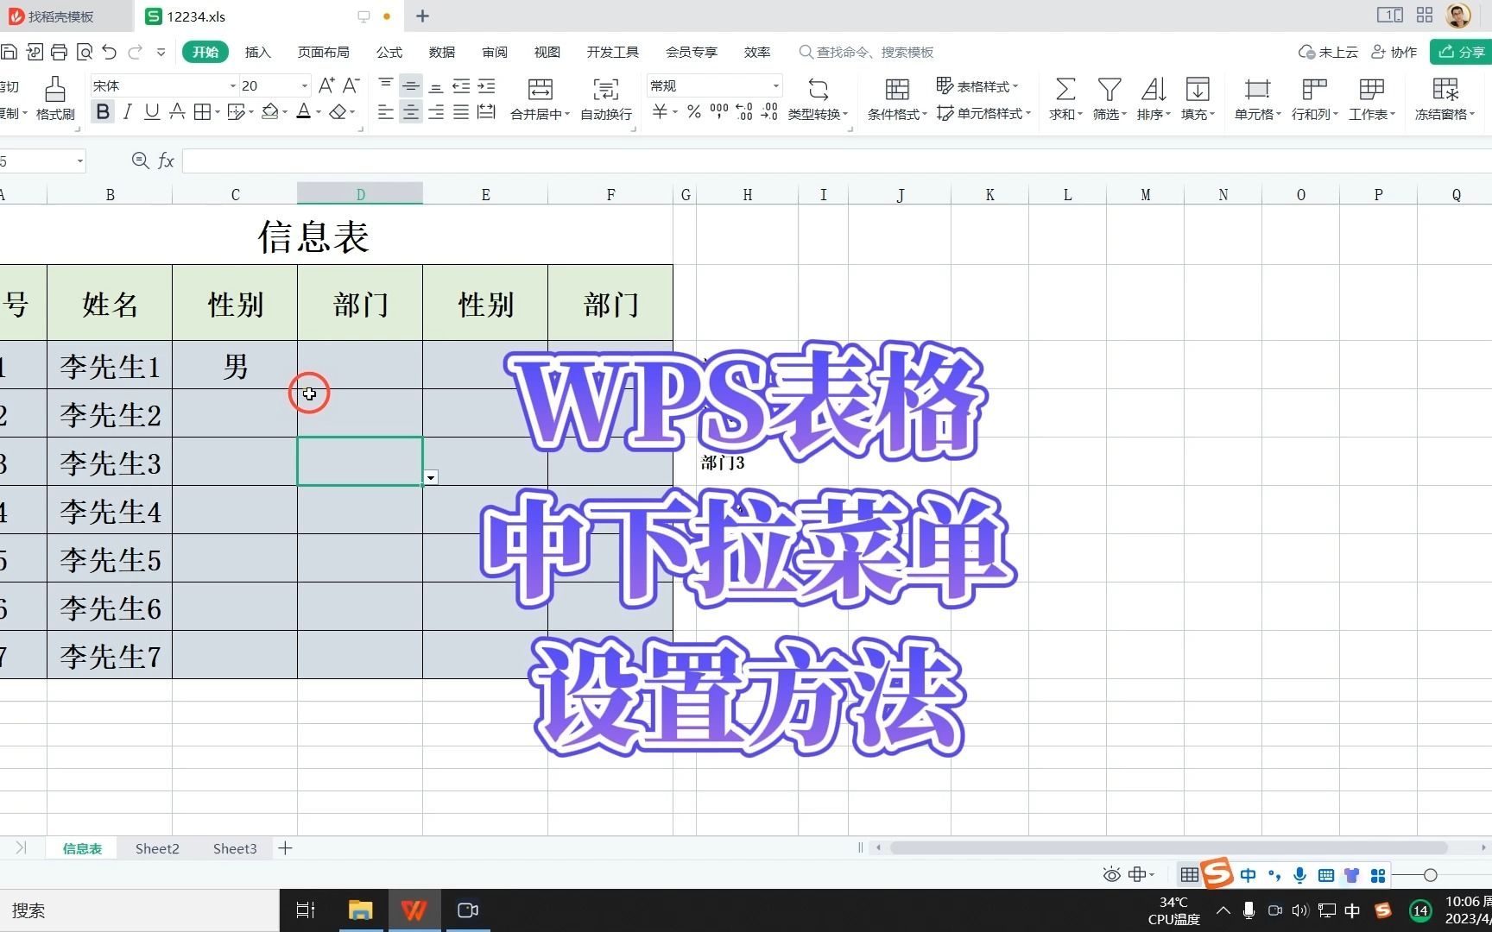
Task: Click the decrease decimal places icon
Action: coord(769,112)
